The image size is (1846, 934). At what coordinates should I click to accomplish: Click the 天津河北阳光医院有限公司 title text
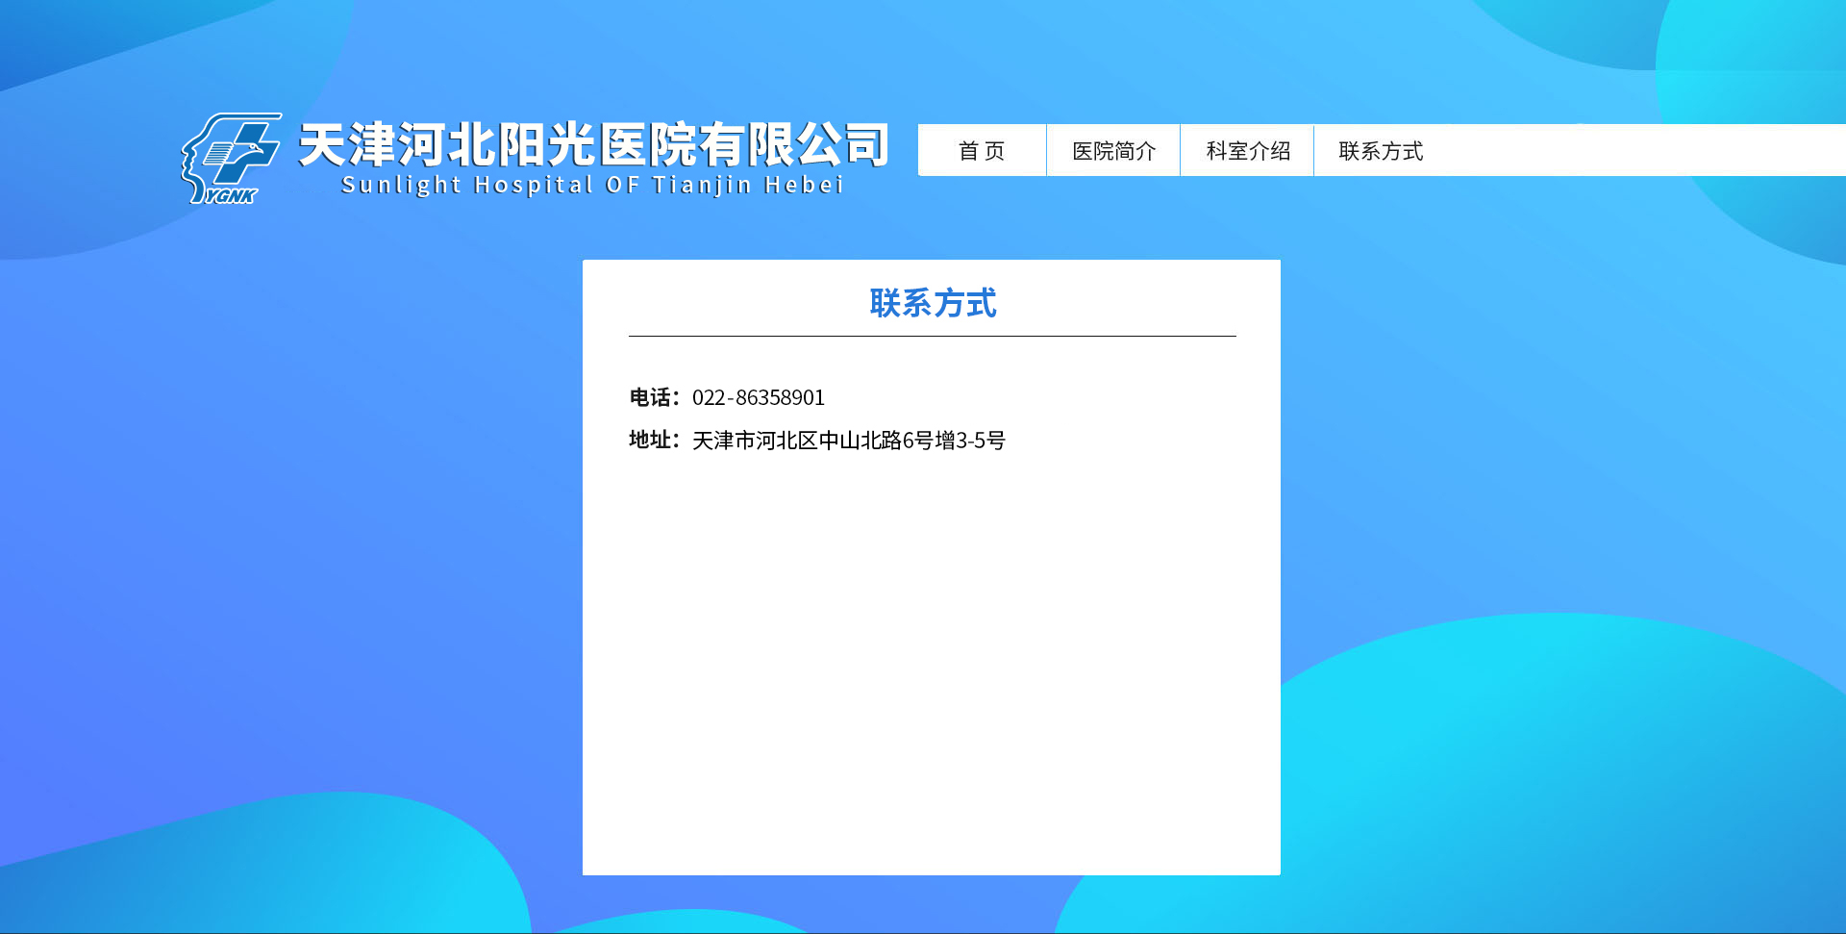tap(593, 145)
